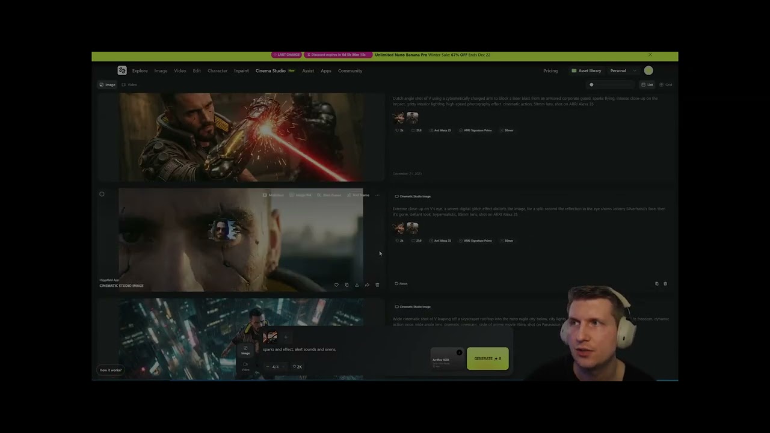Viewport: 770px width, 433px height.
Task: Adjust the thumbnail size slider
Action: 609,85
